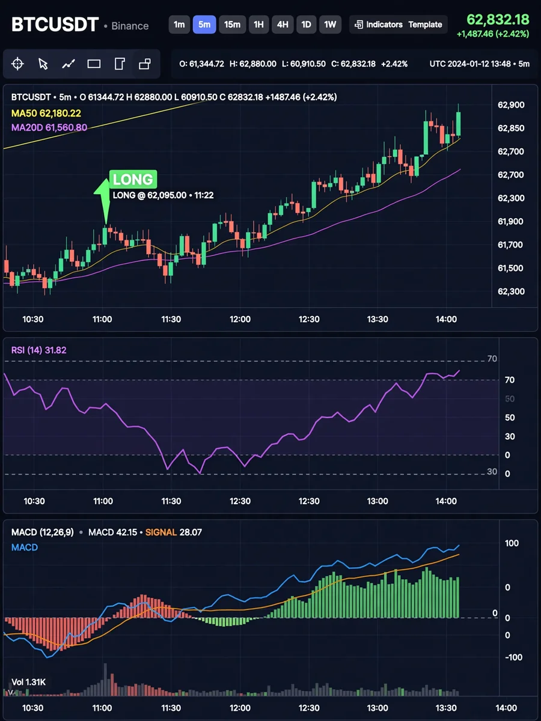Open the Indicators menu
The height and width of the screenshot is (721, 541).
coord(379,25)
